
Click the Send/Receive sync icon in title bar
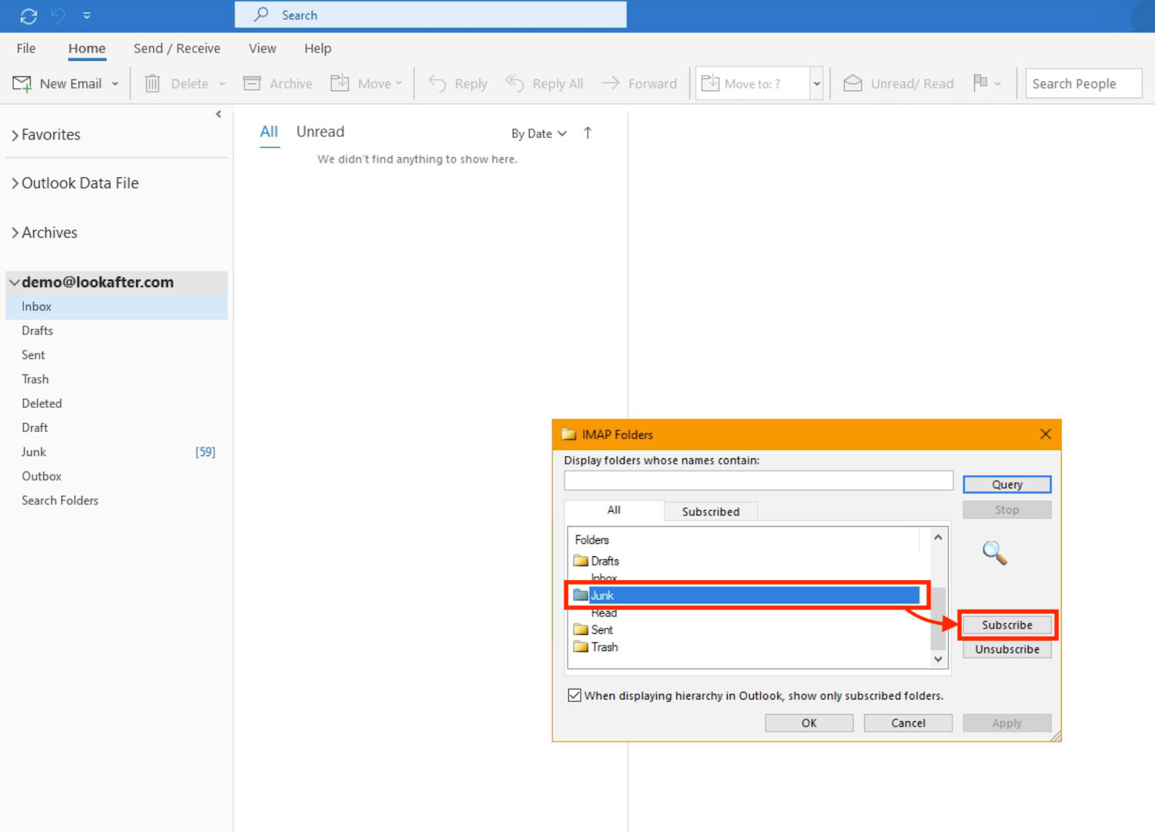28,15
